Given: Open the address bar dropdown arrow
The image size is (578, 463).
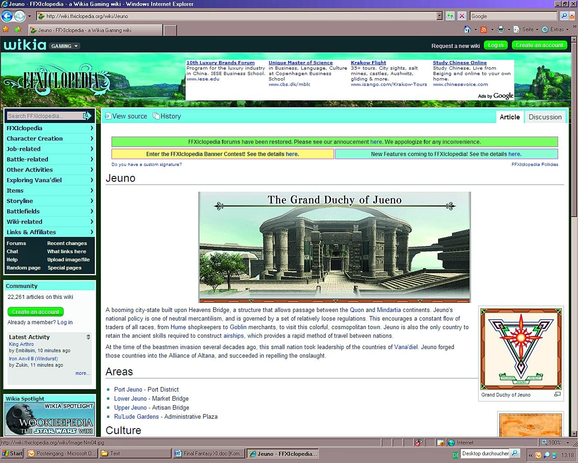Looking at the screenshot, I should coord(439,16).
